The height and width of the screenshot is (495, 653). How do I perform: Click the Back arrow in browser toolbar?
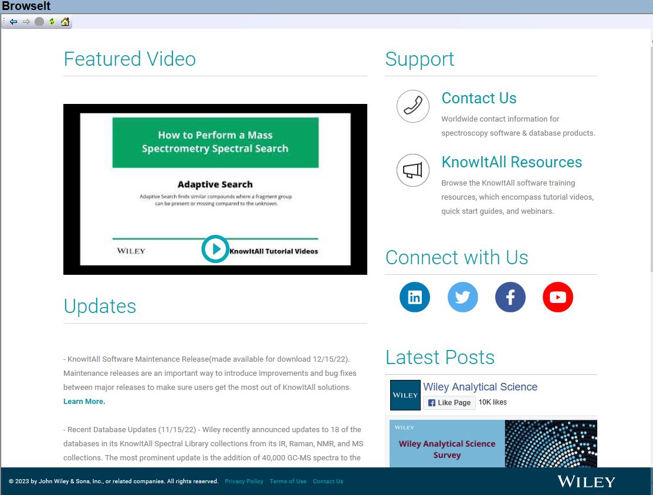pyautogui.click(x=13, y=22)
